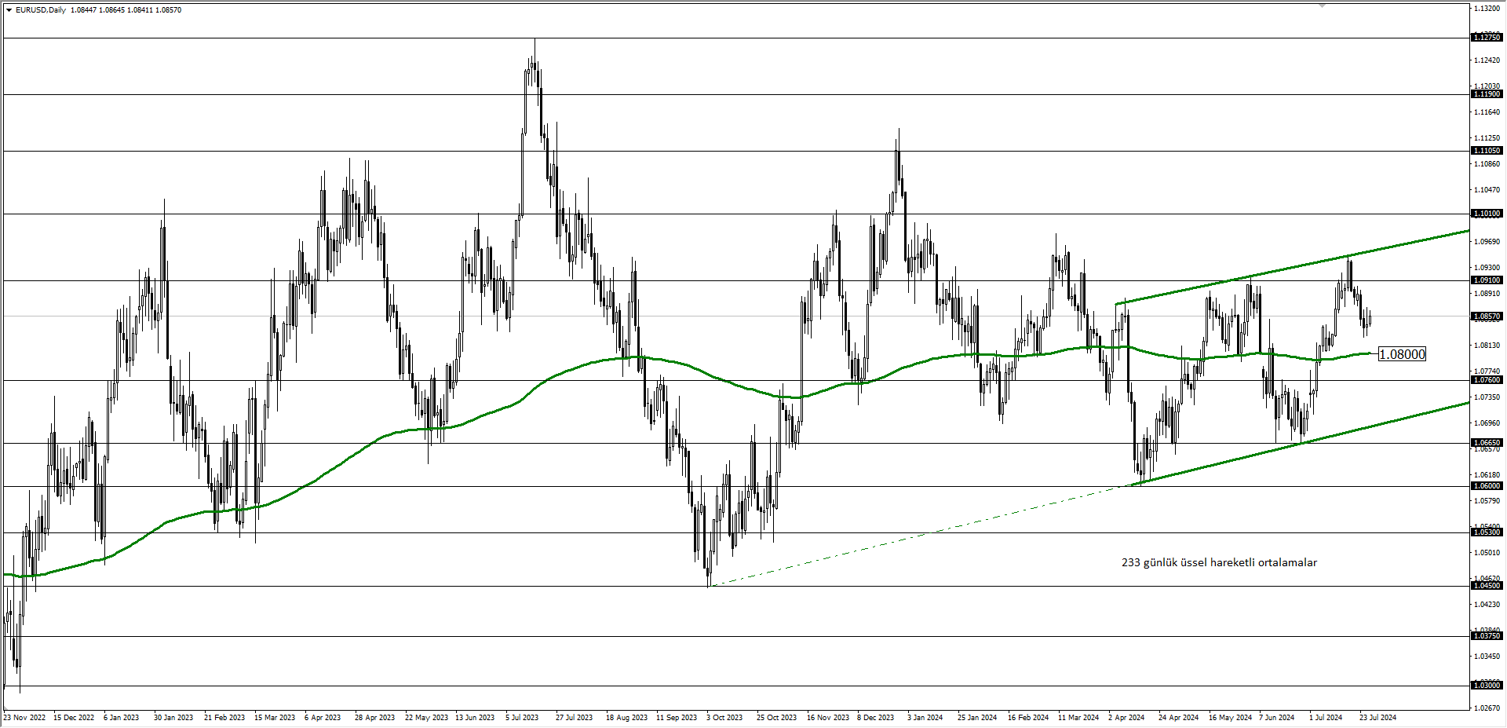Viewport: 1507px width, 728px height.
Task: Click the 1.06000 horizontal level price tag
Action: click(1487, 486)
